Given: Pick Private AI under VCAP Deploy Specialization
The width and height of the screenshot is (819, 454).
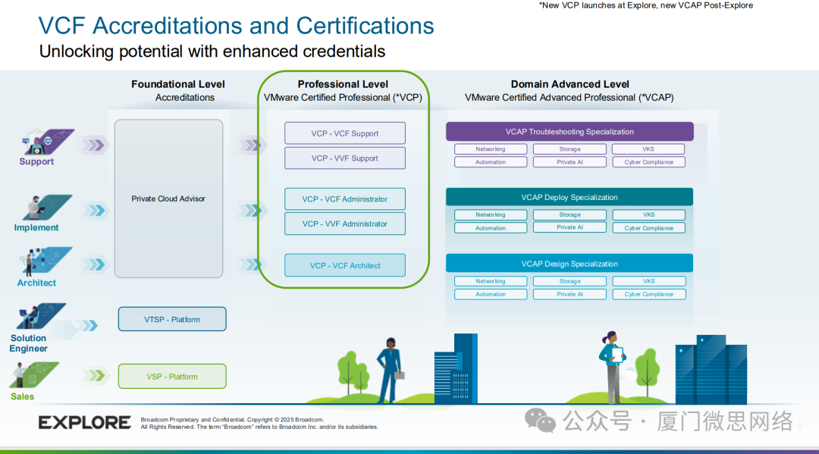Looking at the screenshot, I should point(570,227).
